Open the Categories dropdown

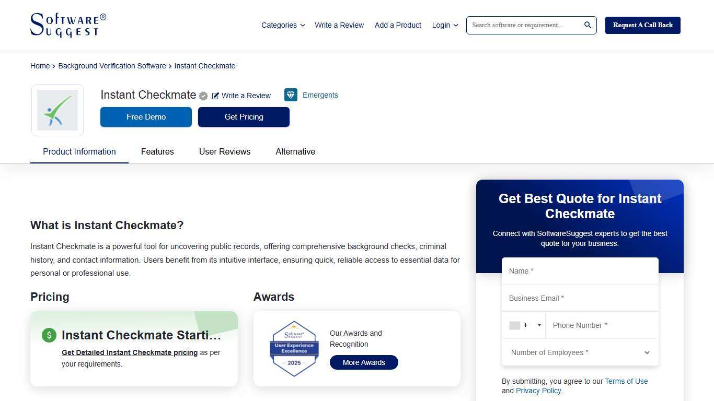(x=282, y=25)
